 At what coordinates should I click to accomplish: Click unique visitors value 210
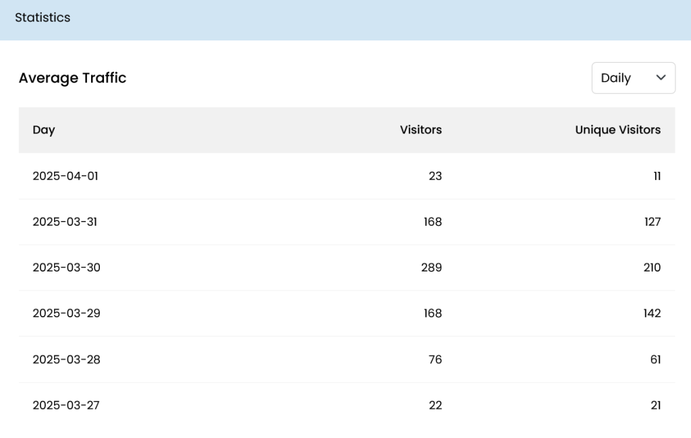652,268
